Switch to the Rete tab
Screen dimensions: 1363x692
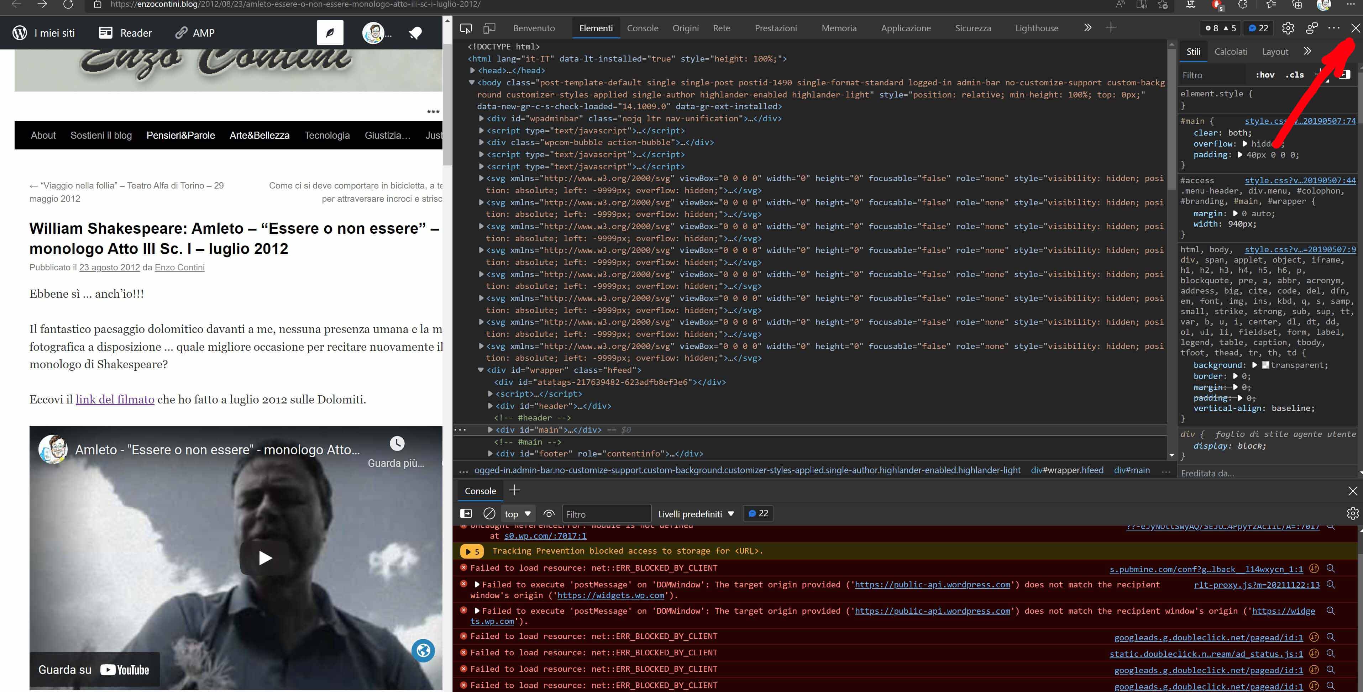coord(721,28)
